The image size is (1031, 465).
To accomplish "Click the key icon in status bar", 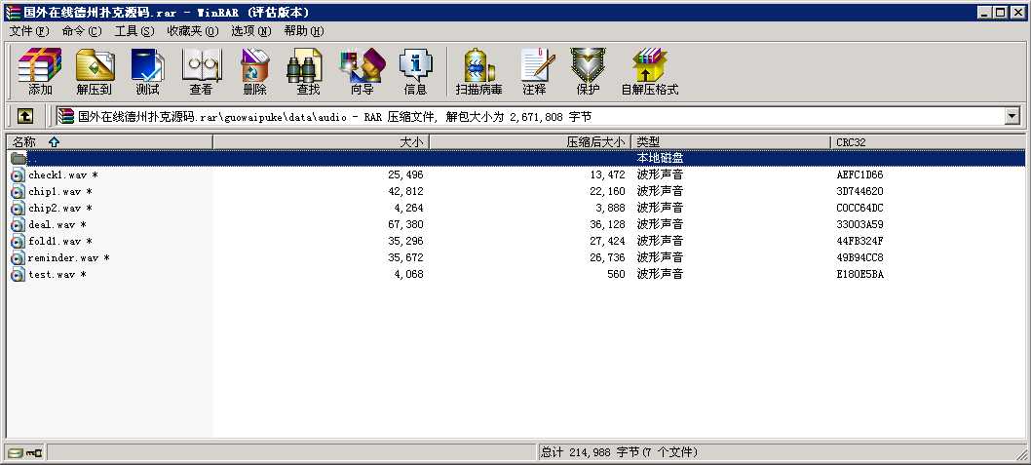I will pyautogui.click(x=33, y=452).
